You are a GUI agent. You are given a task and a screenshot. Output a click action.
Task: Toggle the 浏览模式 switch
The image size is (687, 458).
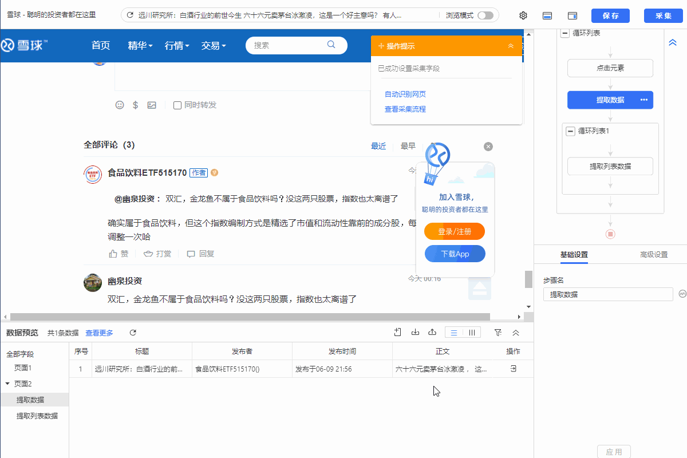(x=485, y=15)
